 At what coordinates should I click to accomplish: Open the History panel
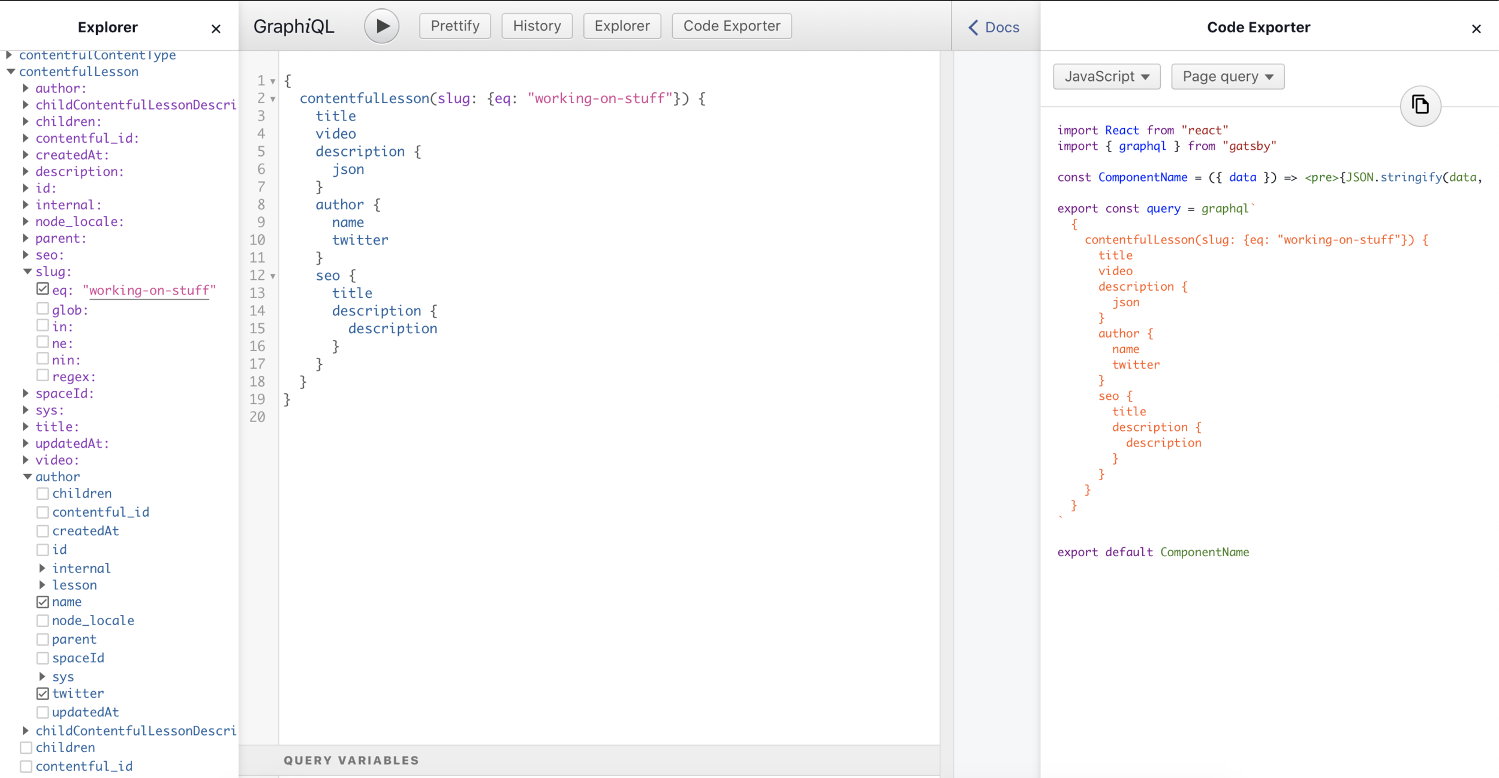click(x=537, y=26)
